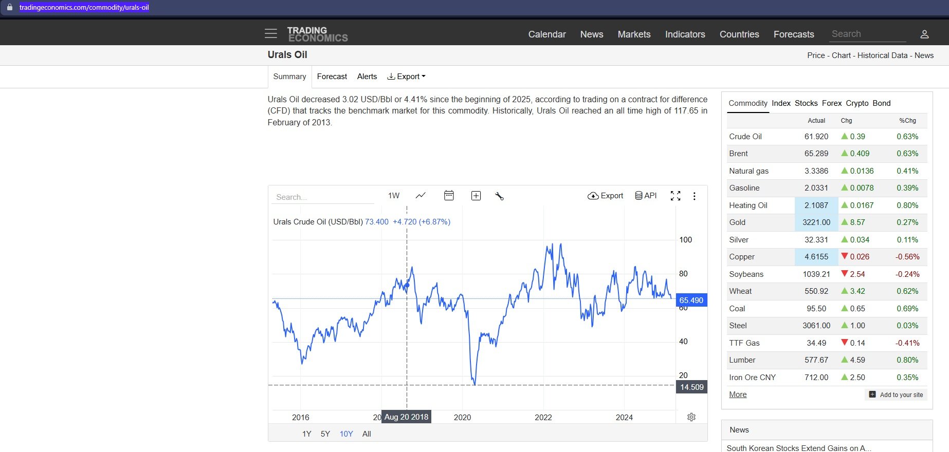This screenshot has height=452, width=949.
Task: Switch to the Forecast tab
Action: click(332, 77)
